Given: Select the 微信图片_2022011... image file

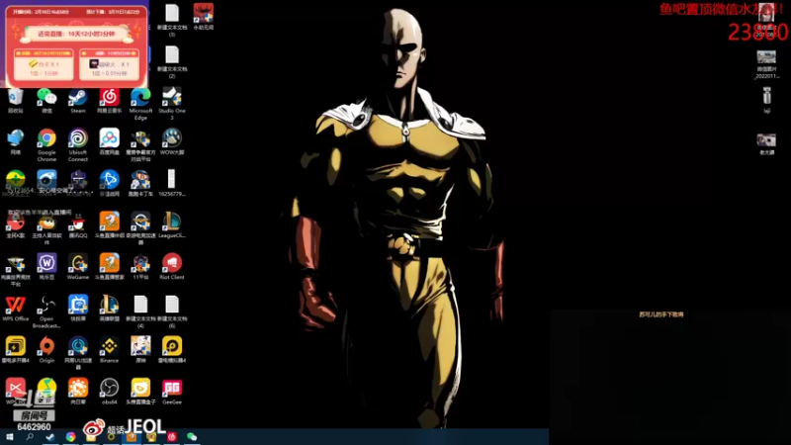Looking at the screenshot, I should pos(767,64).
